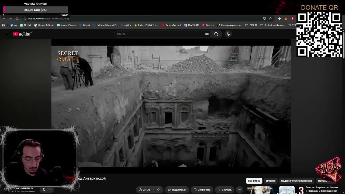Open the Elektron Hökumət bookmark
This screenshot has height=194, width=345.
point(105,25)
